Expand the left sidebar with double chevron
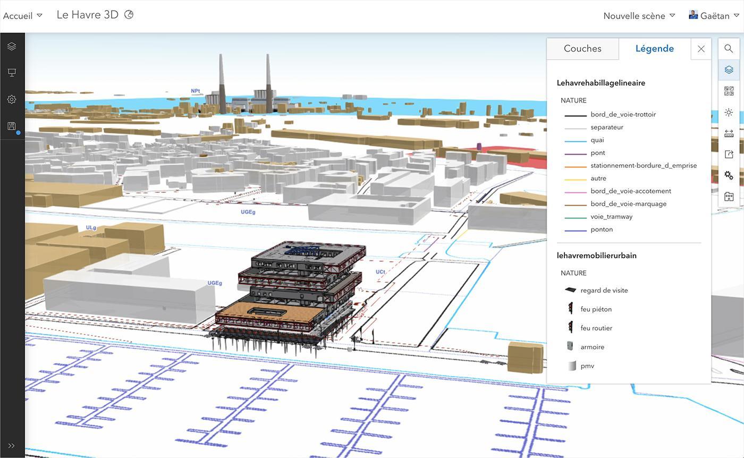744x458 pixels. (12, 446)
